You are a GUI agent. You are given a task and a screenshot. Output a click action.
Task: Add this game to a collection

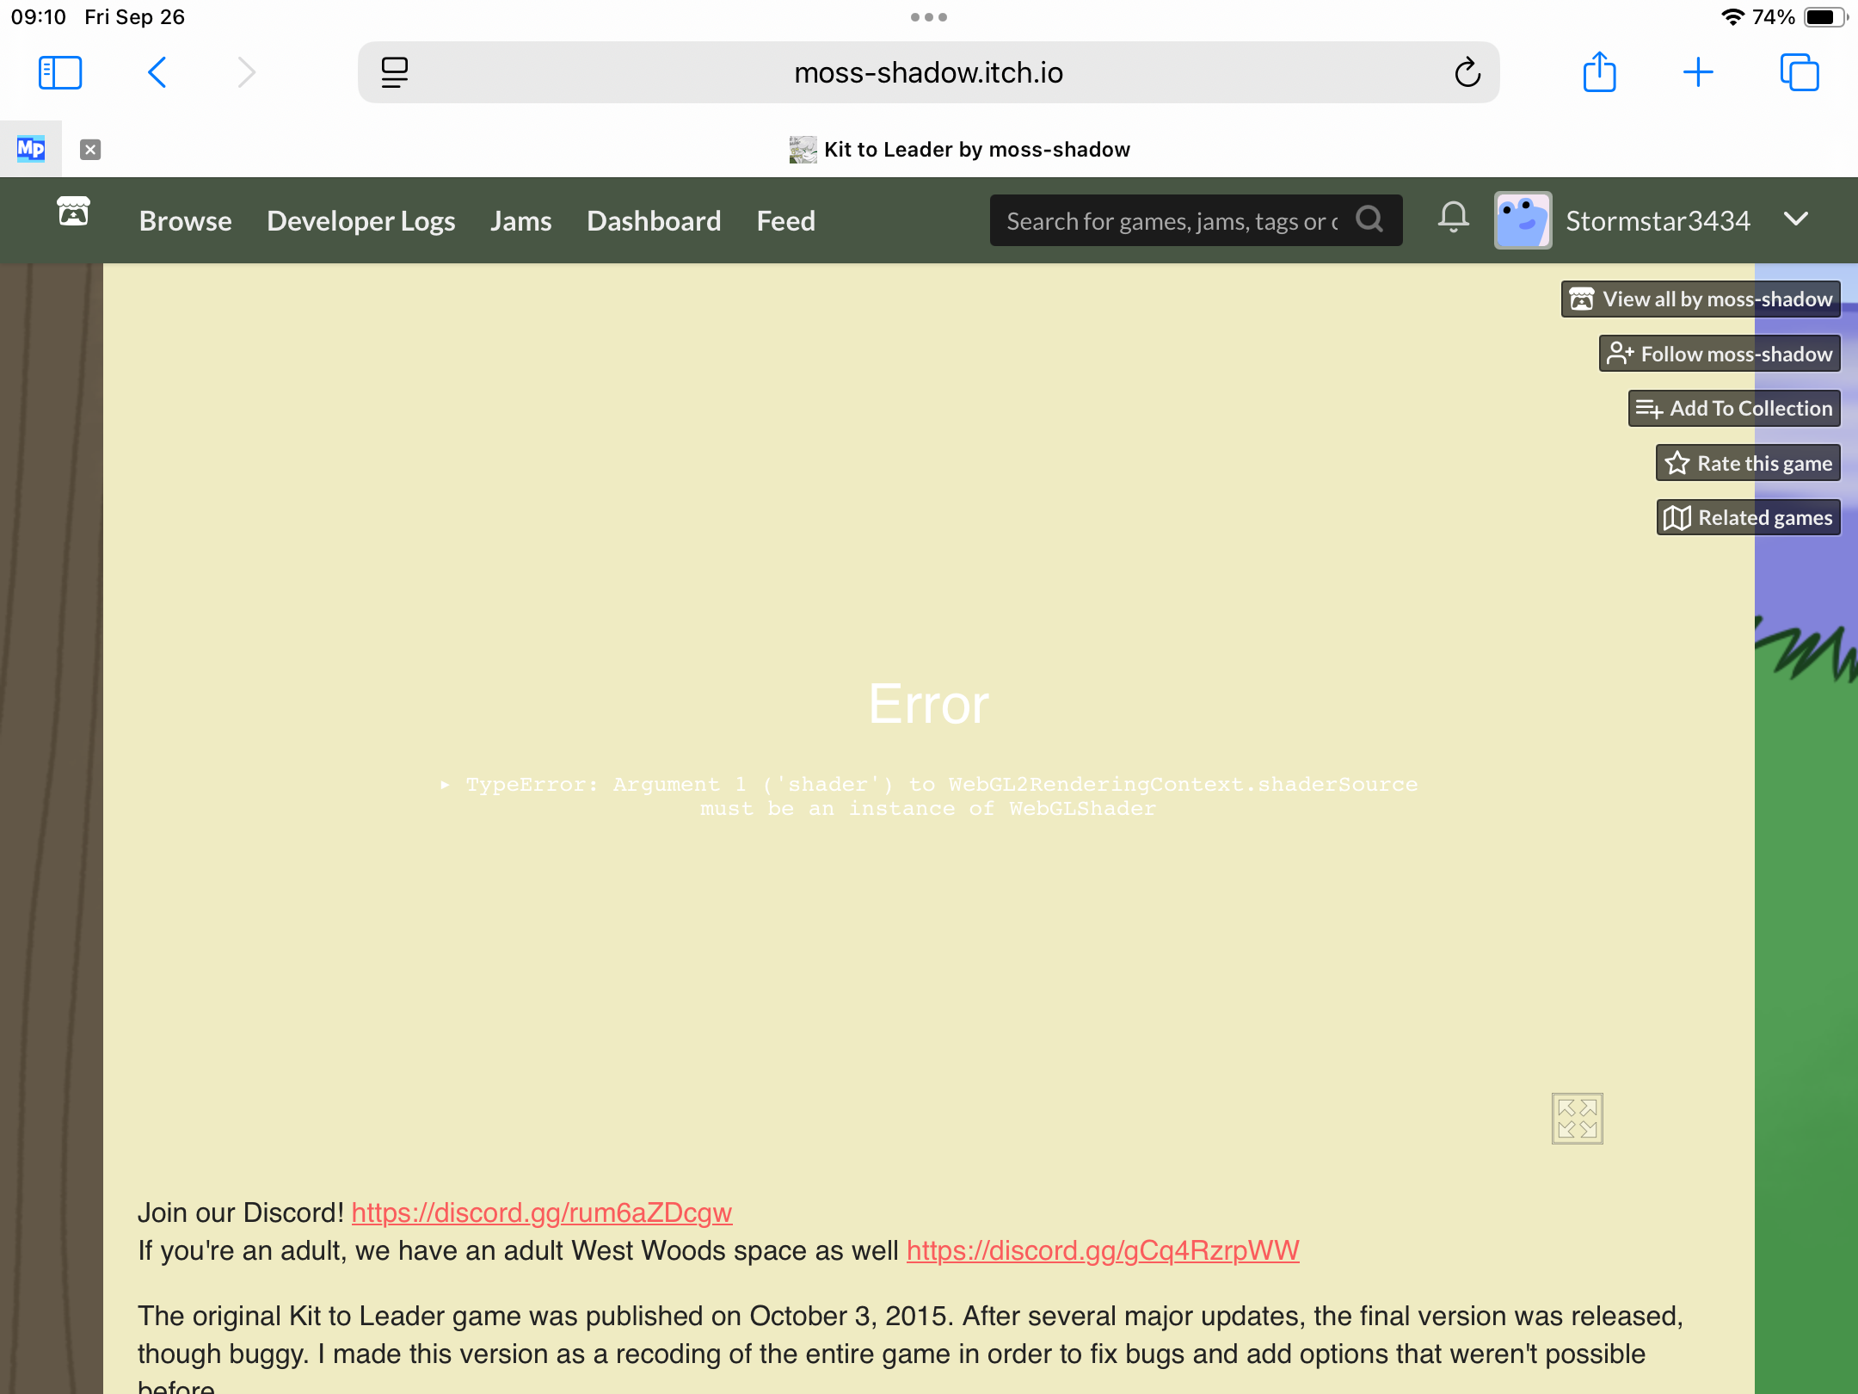pyautogui.click(x=1735, y=408)
